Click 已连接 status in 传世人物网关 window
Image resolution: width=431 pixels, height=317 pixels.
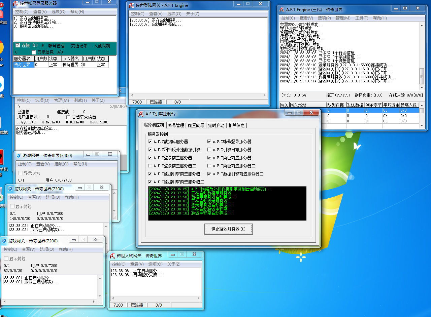[137, 305]
